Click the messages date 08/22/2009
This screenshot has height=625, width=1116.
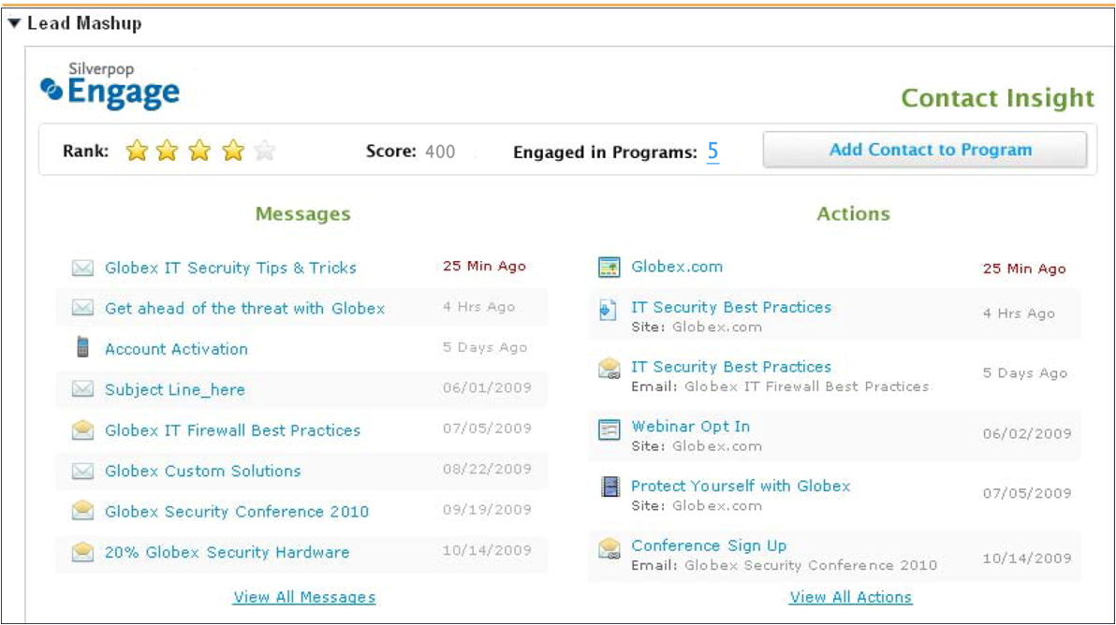(487, 469)
